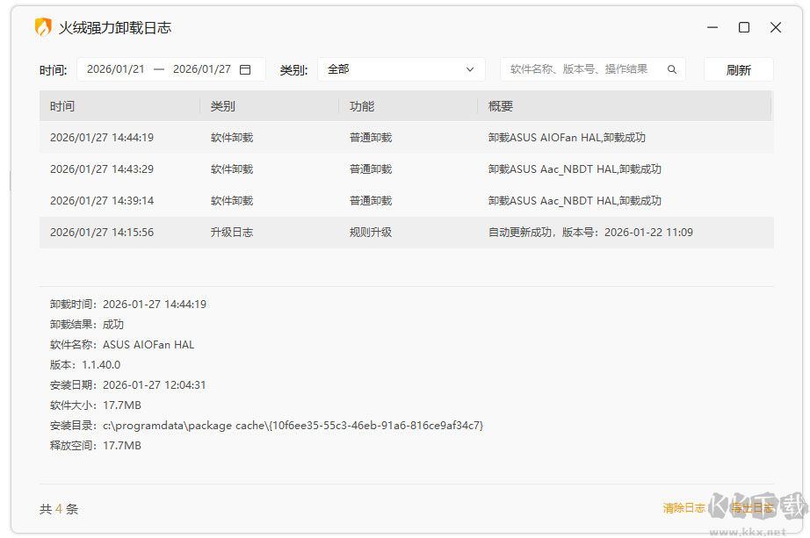Screen dimensions: 810x538
Task: Click the search magnifier icon
Action: coord(671,69)
